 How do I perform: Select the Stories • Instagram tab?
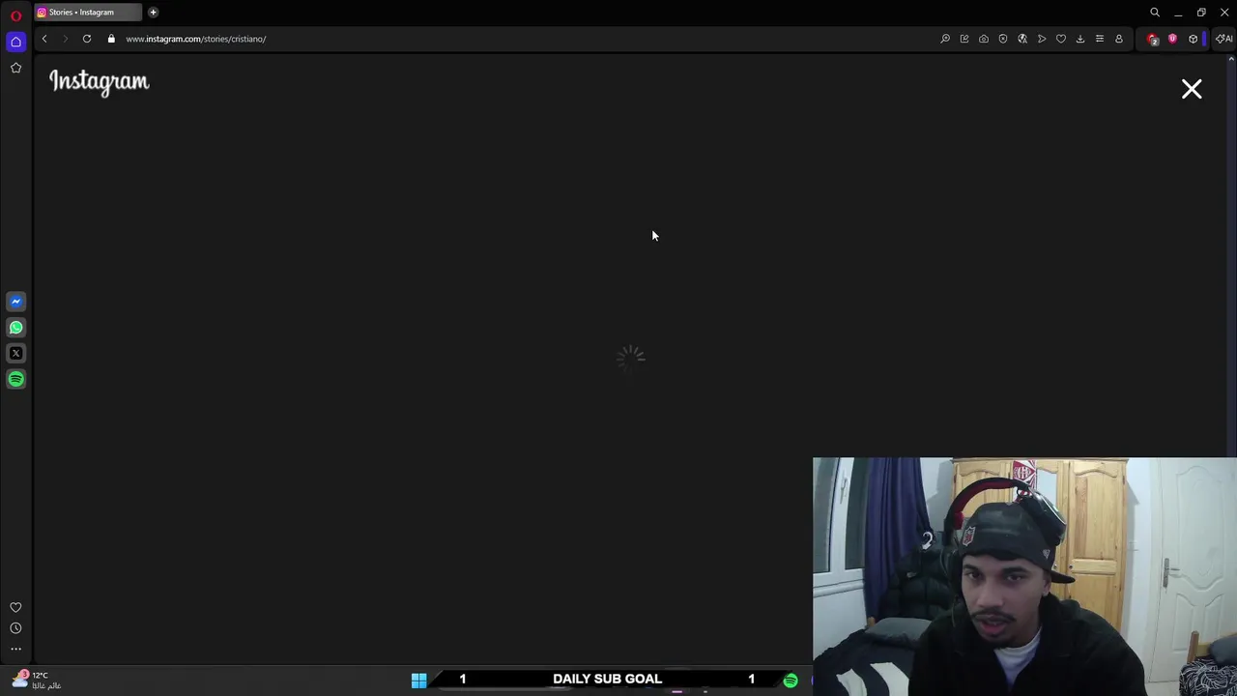click(87, 13)
